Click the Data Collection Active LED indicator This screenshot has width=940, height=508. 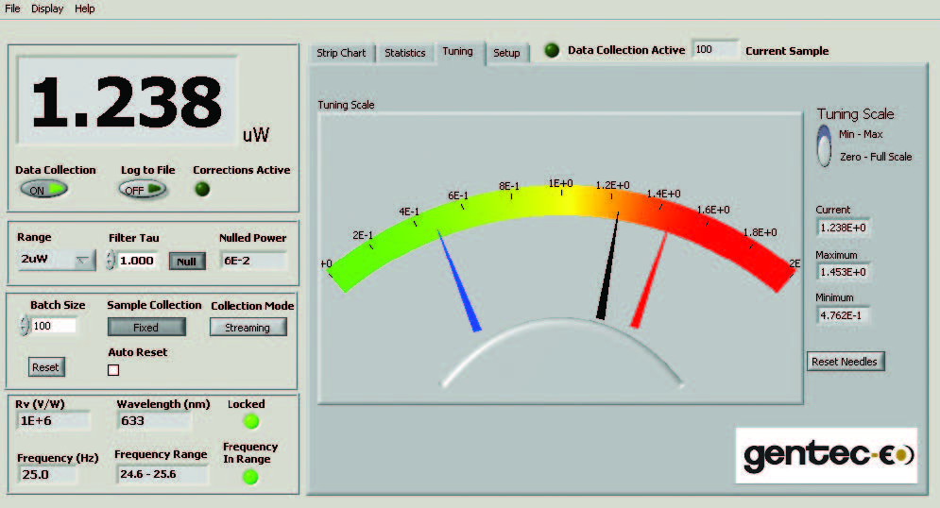coord(552,50)
